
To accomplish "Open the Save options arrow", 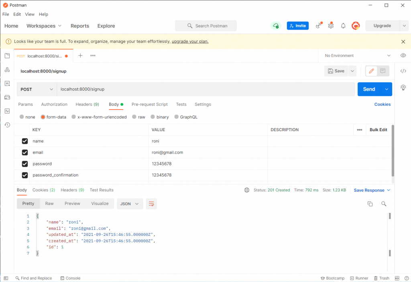I will pyautogui.click(x=352, y=71).
